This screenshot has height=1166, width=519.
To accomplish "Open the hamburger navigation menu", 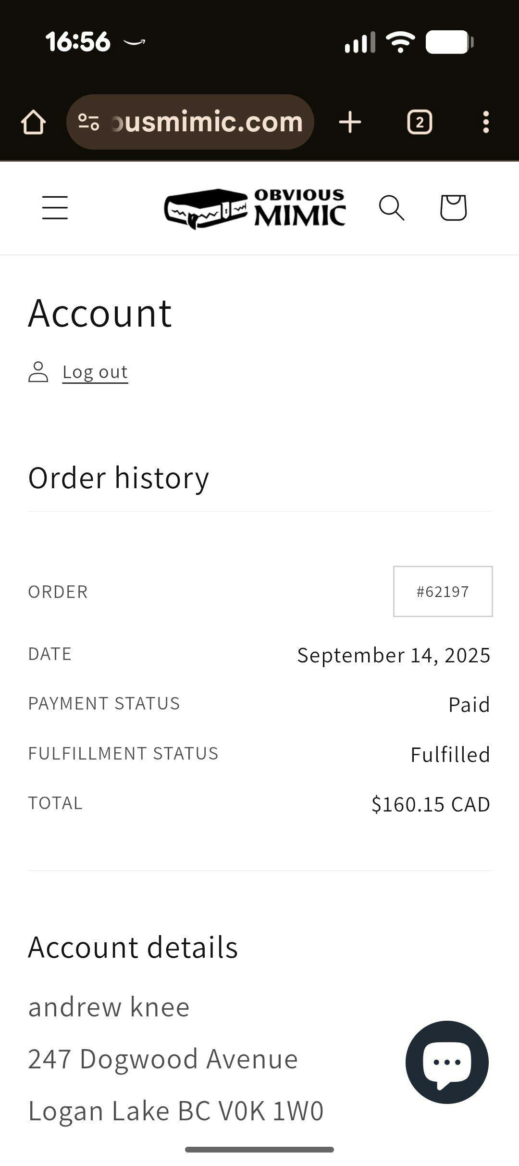I will coord(55,208).
